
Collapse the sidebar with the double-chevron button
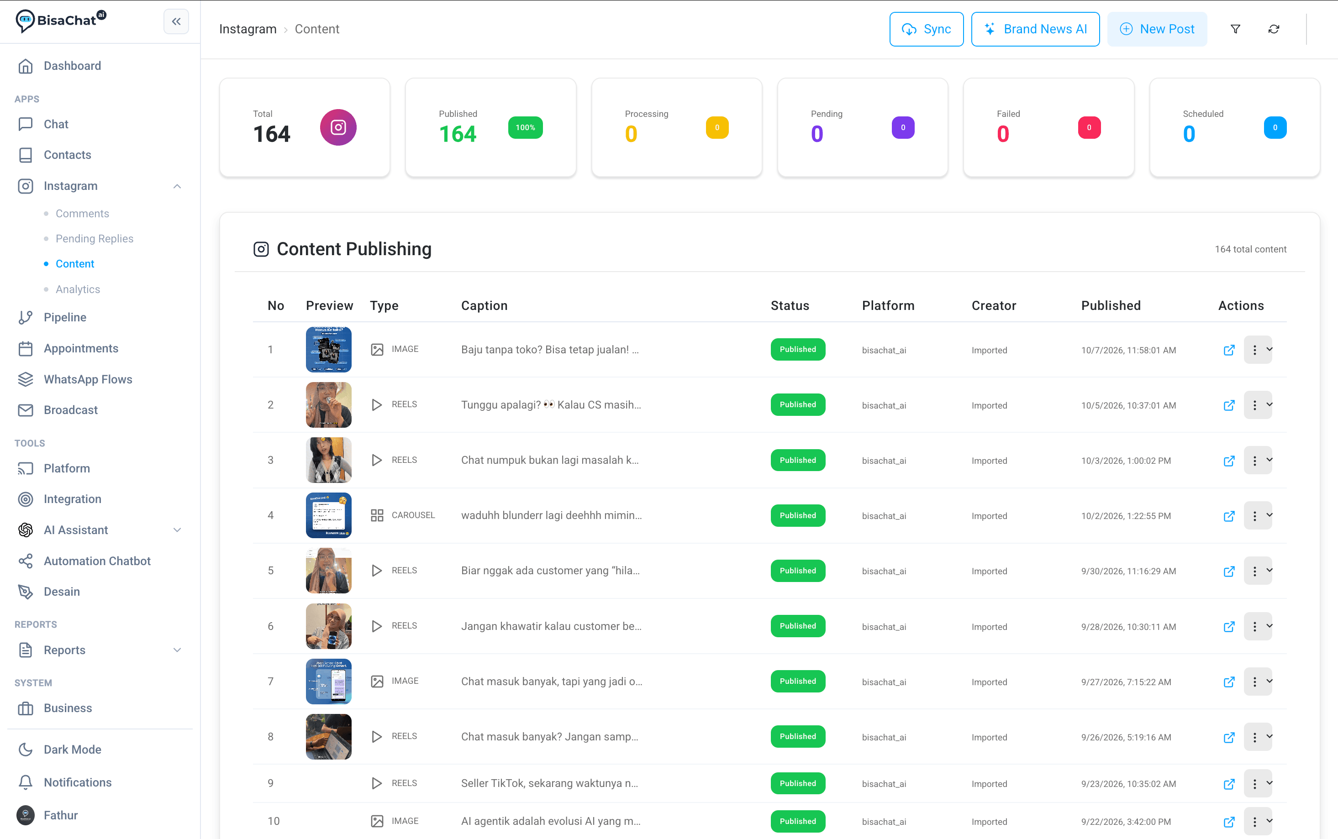[x=176, y=21]
